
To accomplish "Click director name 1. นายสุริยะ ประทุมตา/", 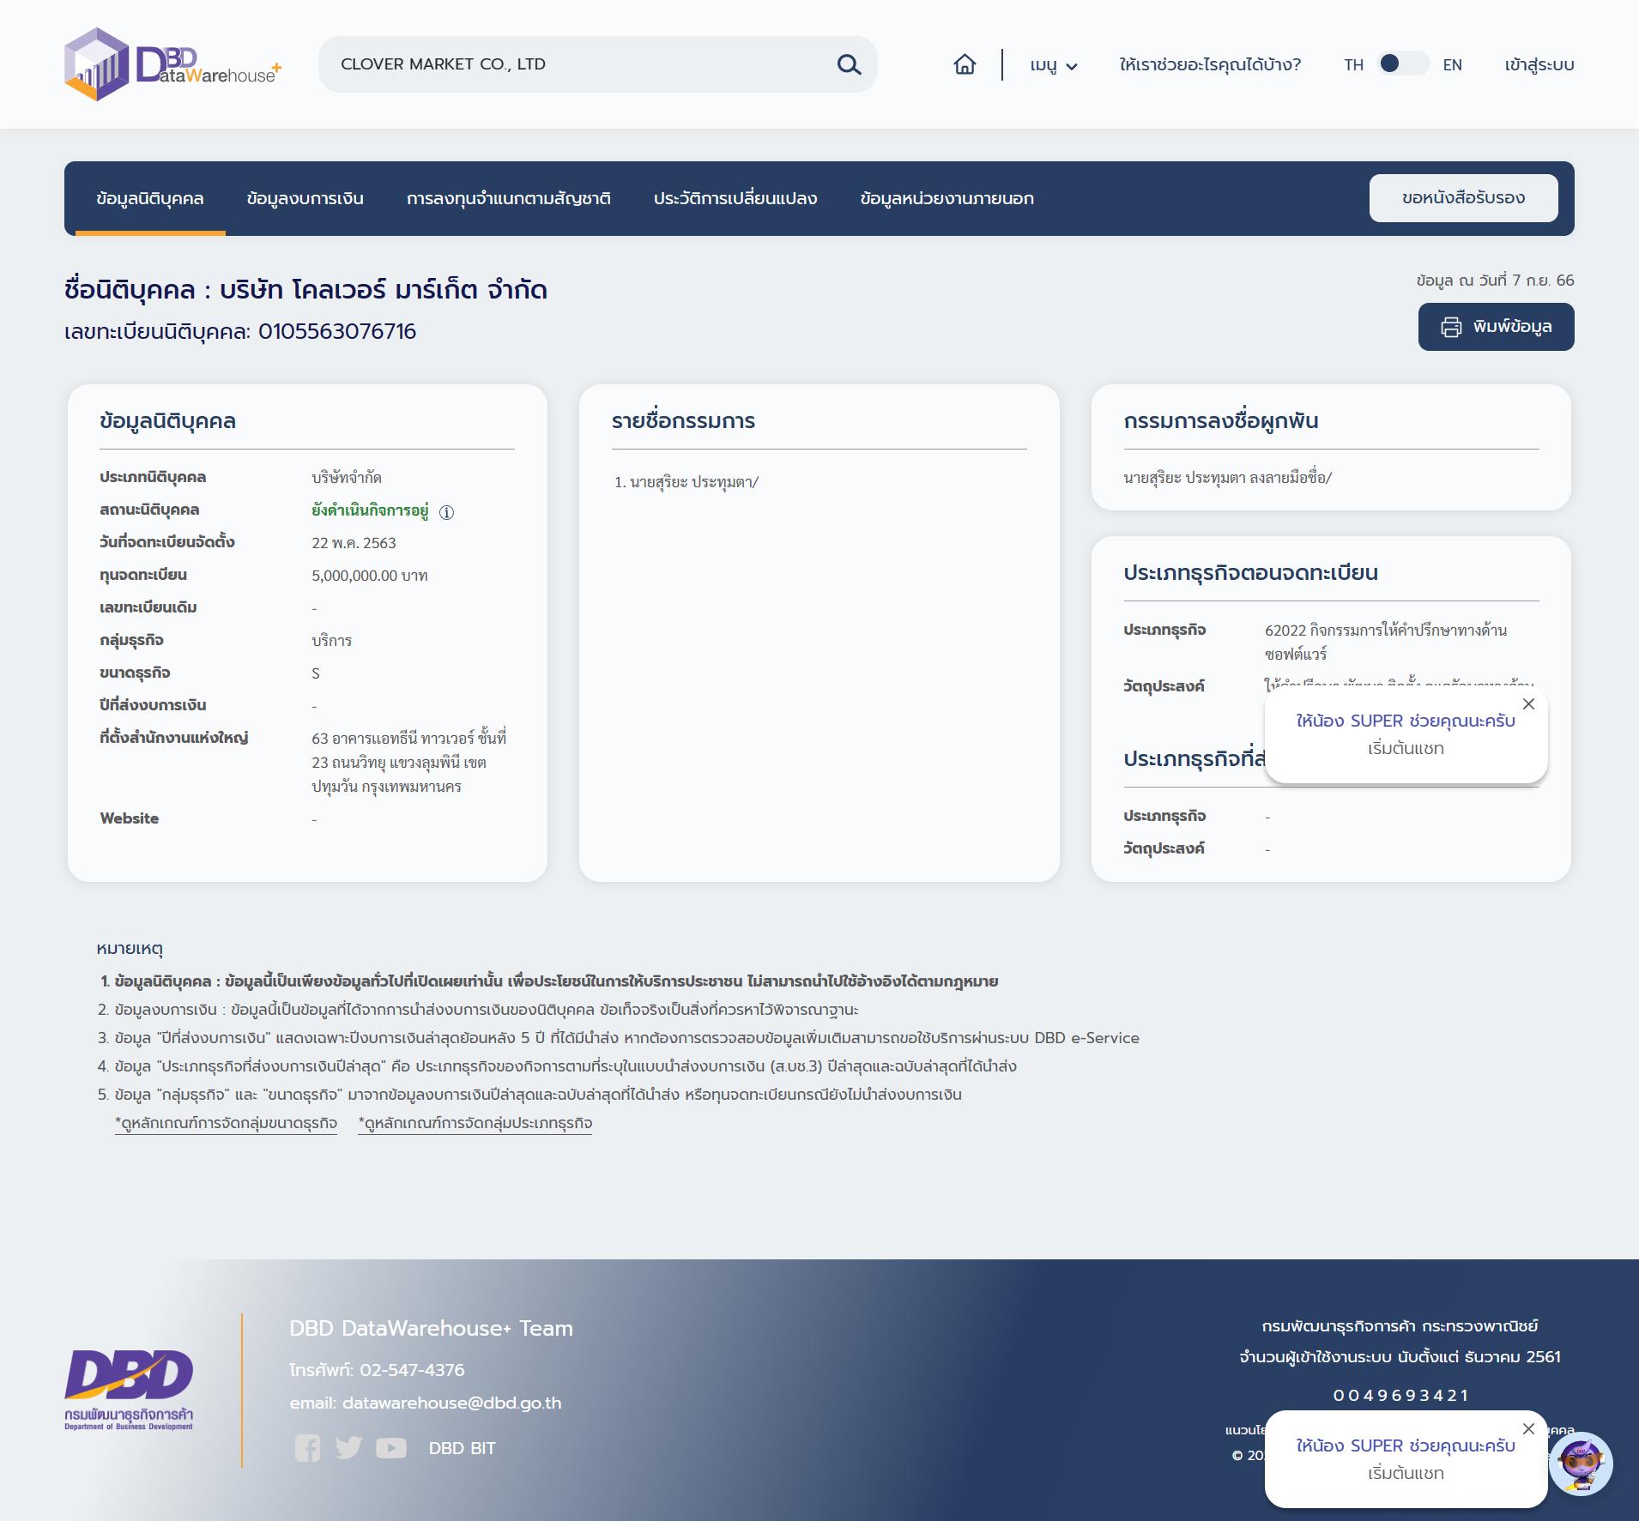I will coord(686,482).
